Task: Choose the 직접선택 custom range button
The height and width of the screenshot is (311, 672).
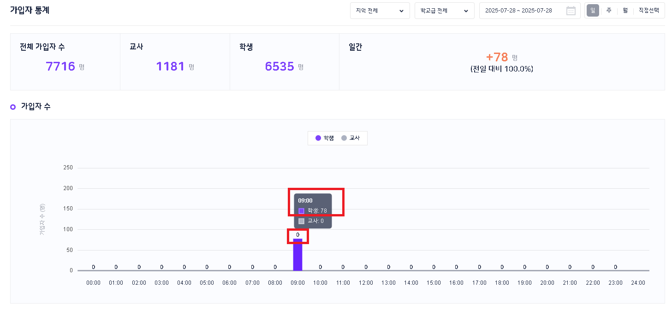Action: [x=649, y=11]
